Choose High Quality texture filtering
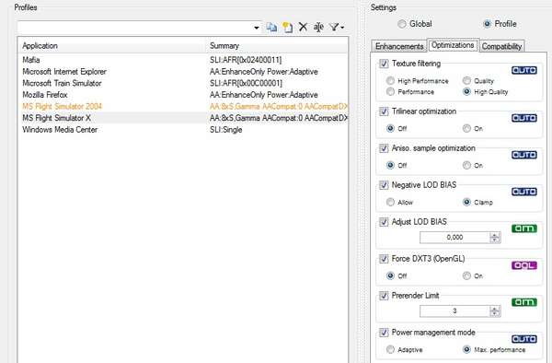The height and width of the screenshot is (363, 552). click(466, 91)
